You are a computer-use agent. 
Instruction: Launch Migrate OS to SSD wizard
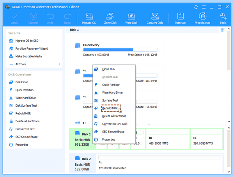(x=24, y=41)
